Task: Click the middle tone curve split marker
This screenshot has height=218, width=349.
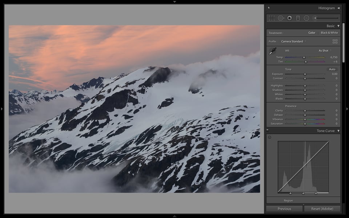Action: coord(303,194)
